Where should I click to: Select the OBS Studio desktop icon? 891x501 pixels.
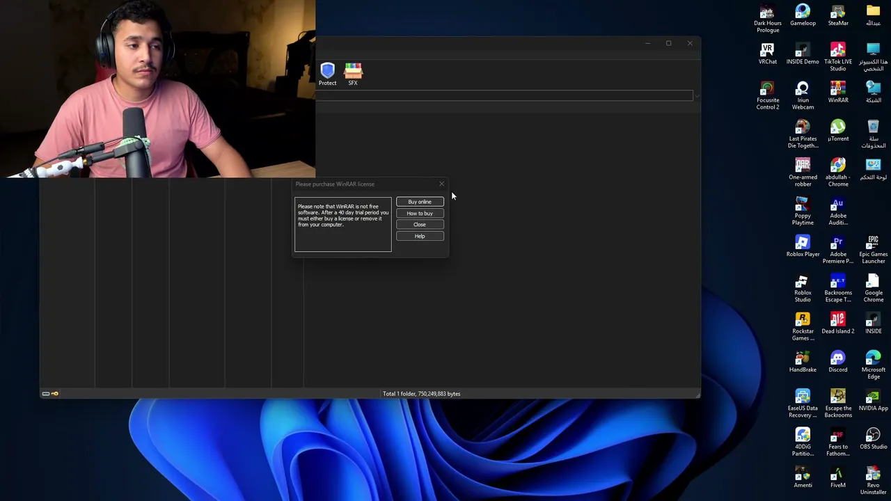(x=873, y=438)
